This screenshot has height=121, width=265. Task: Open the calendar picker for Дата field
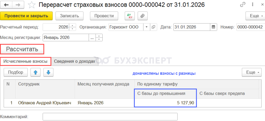pyautogui.click(x=214, y=27)
